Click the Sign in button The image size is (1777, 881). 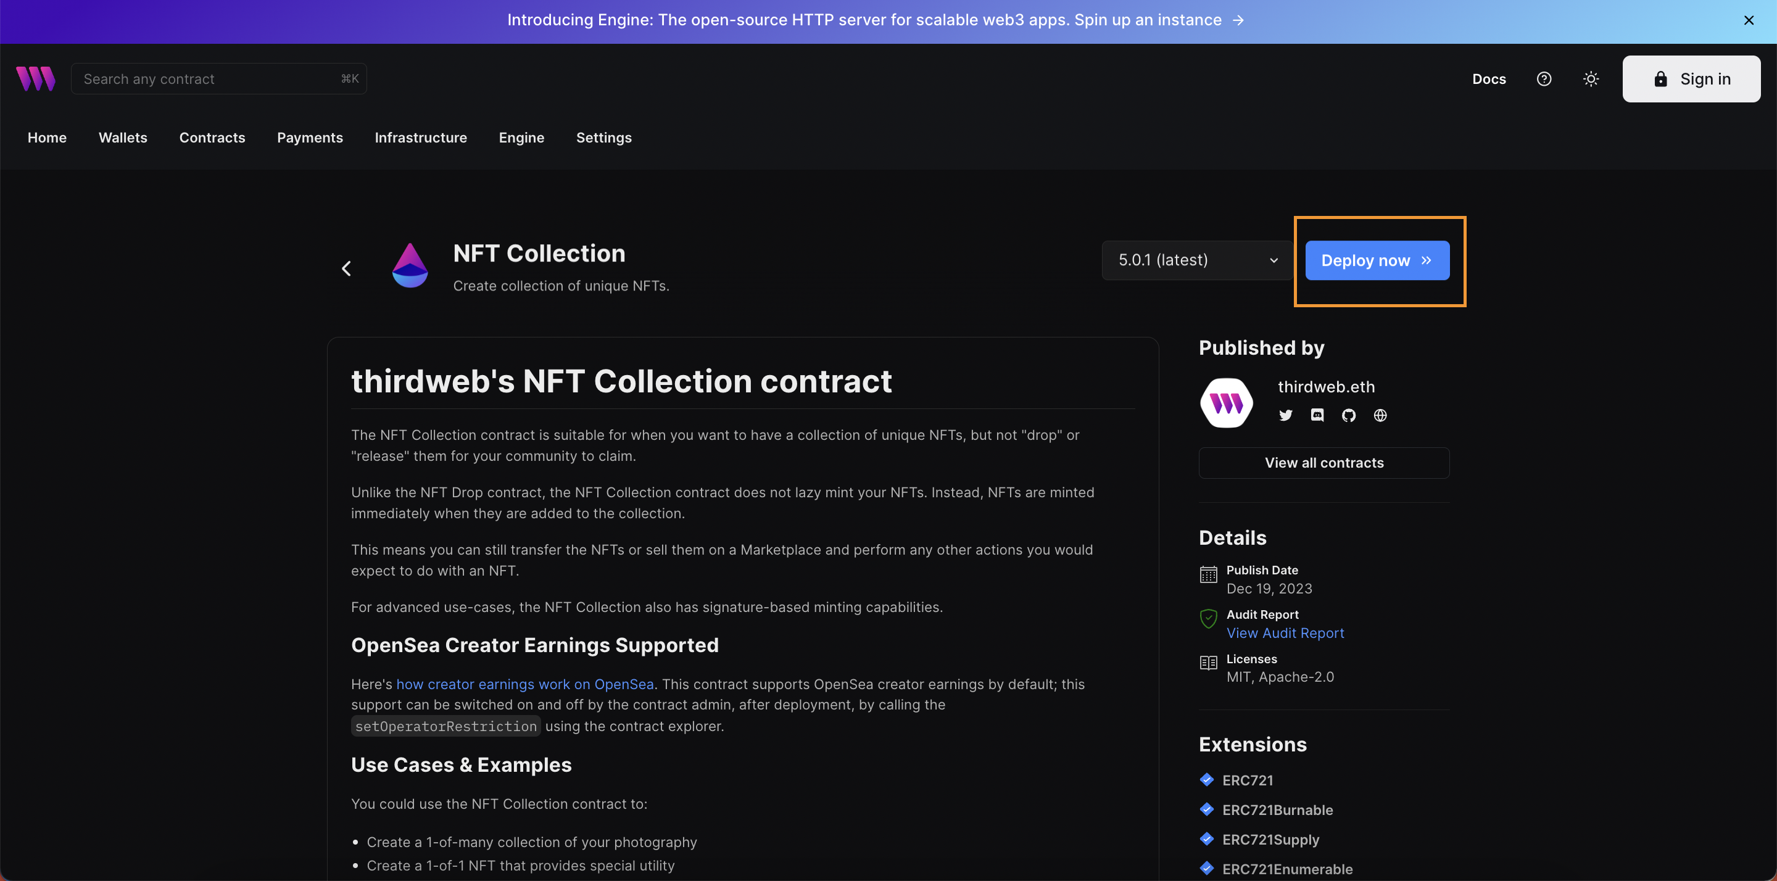click(1691, 78)
